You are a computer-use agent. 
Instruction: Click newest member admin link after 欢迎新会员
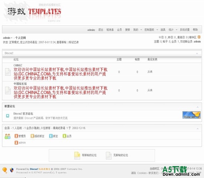click(x=197, y=42)
